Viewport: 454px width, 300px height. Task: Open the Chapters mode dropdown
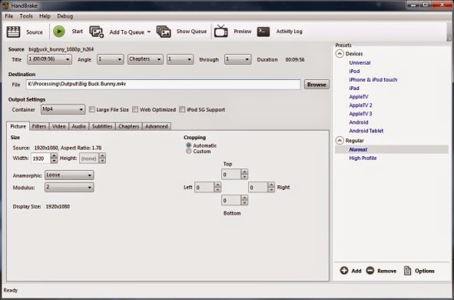[145, 59]
